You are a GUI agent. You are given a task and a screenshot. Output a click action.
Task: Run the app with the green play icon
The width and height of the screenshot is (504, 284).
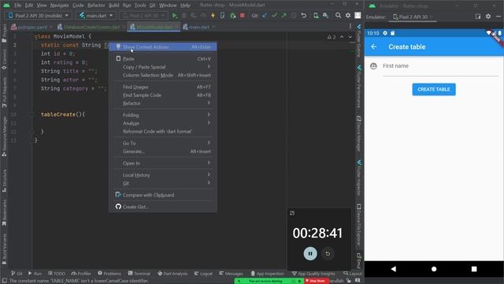coord(175,16)
